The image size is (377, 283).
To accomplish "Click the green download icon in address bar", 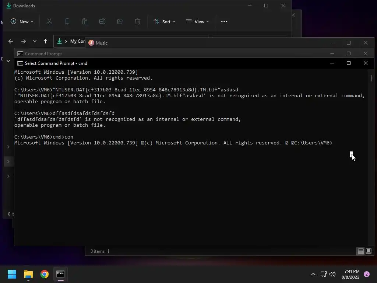I will click(59, 41).
